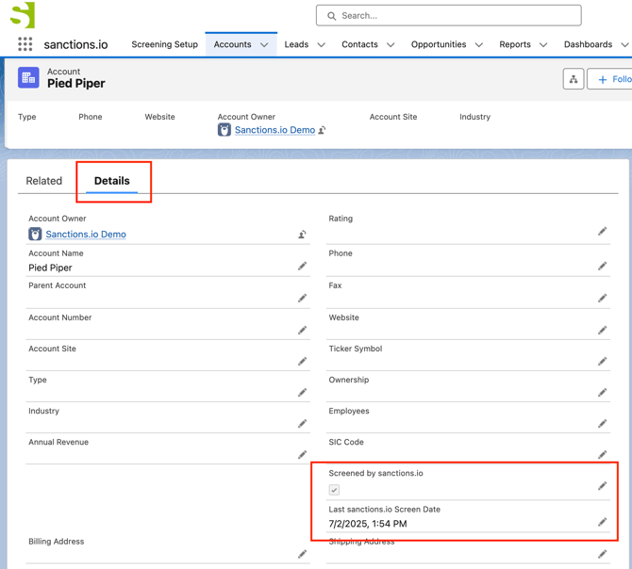Edit Annual Revenue pencil icon
The image size is (632, 569).
point(302,455)
